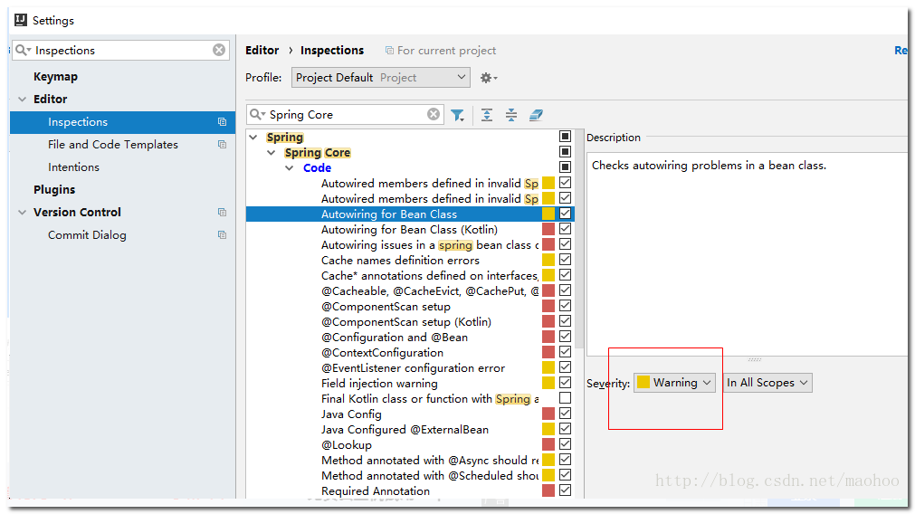Image resolution: width=915 pixels, height=514 pixels.
Task: Open the Commit Dialog settings
Action: (x=87, y=234)
